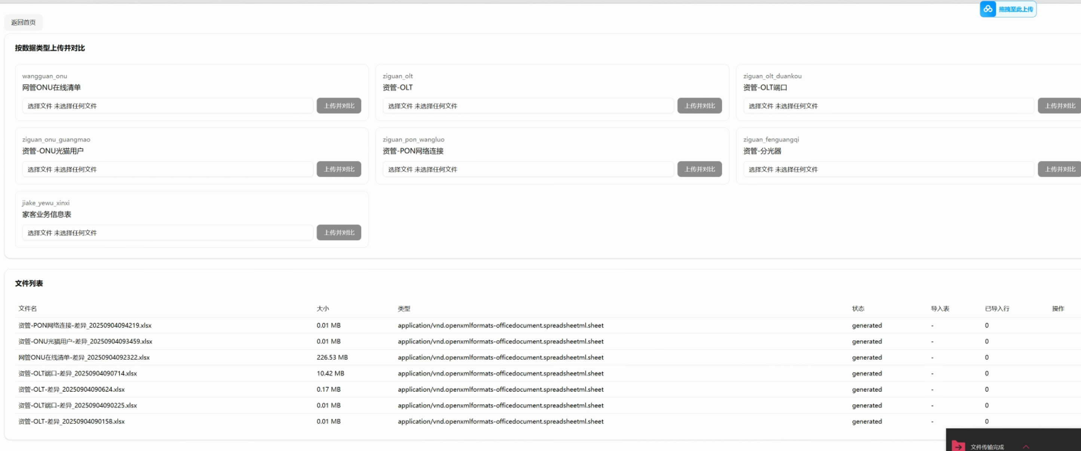Choose file for 资管-OLT
The image size is (1081, 451).
(400, 106)
